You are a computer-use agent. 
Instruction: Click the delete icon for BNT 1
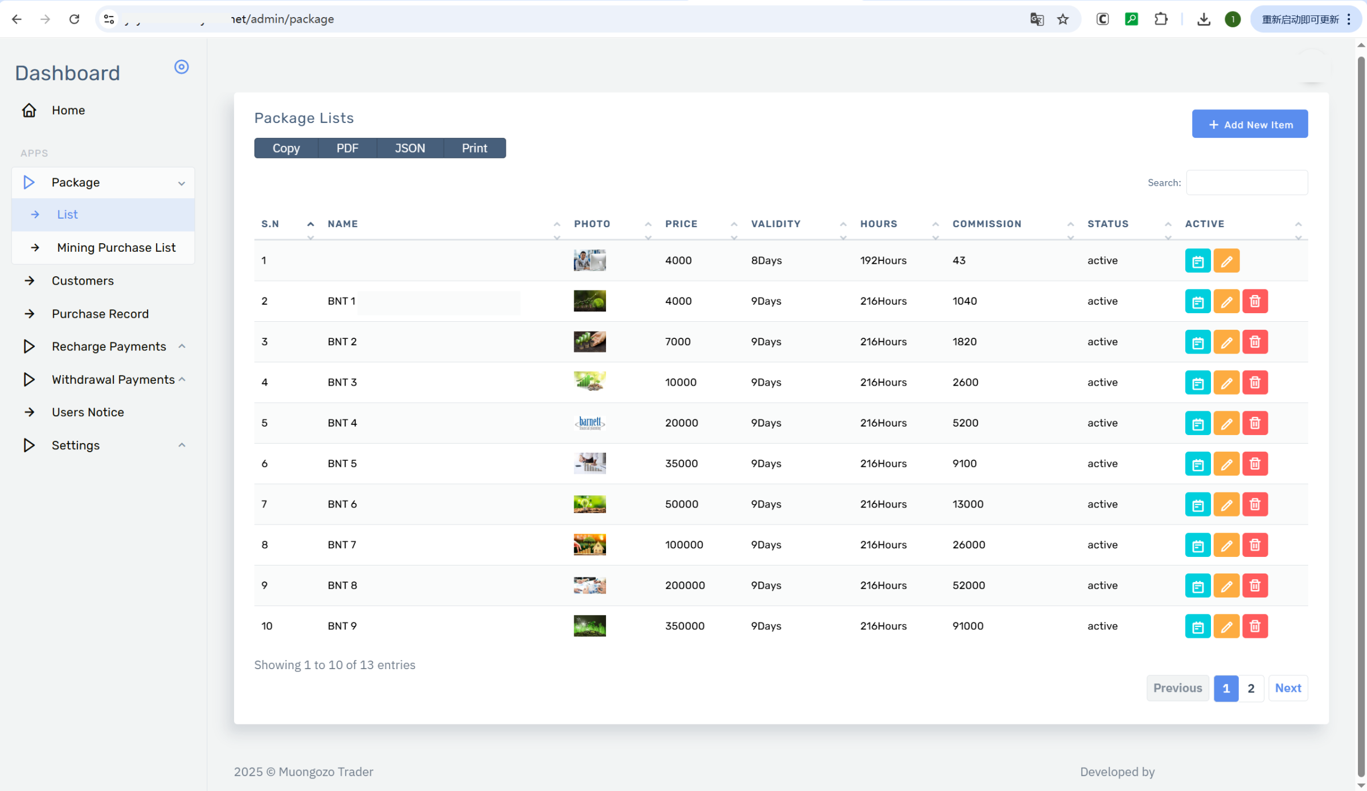pyautogui.click(x=1254, y=301)
